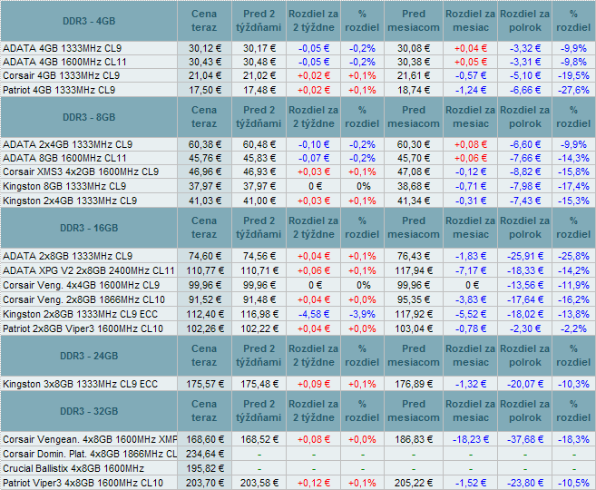The width and height of the screenshot is (596, 490).
Task: Click the half-year difference -25,91 €
Action: pos(525,256)
